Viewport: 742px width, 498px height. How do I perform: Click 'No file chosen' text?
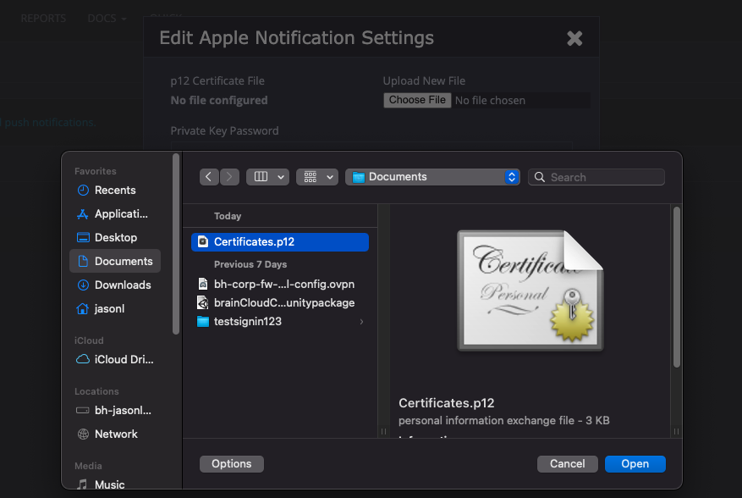(490, 101)
